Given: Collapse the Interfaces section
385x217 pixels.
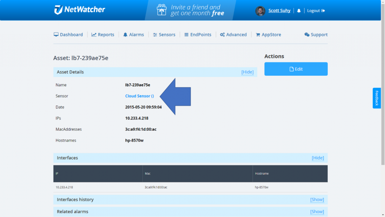Looking at the screenshot, I should point(318,158).
